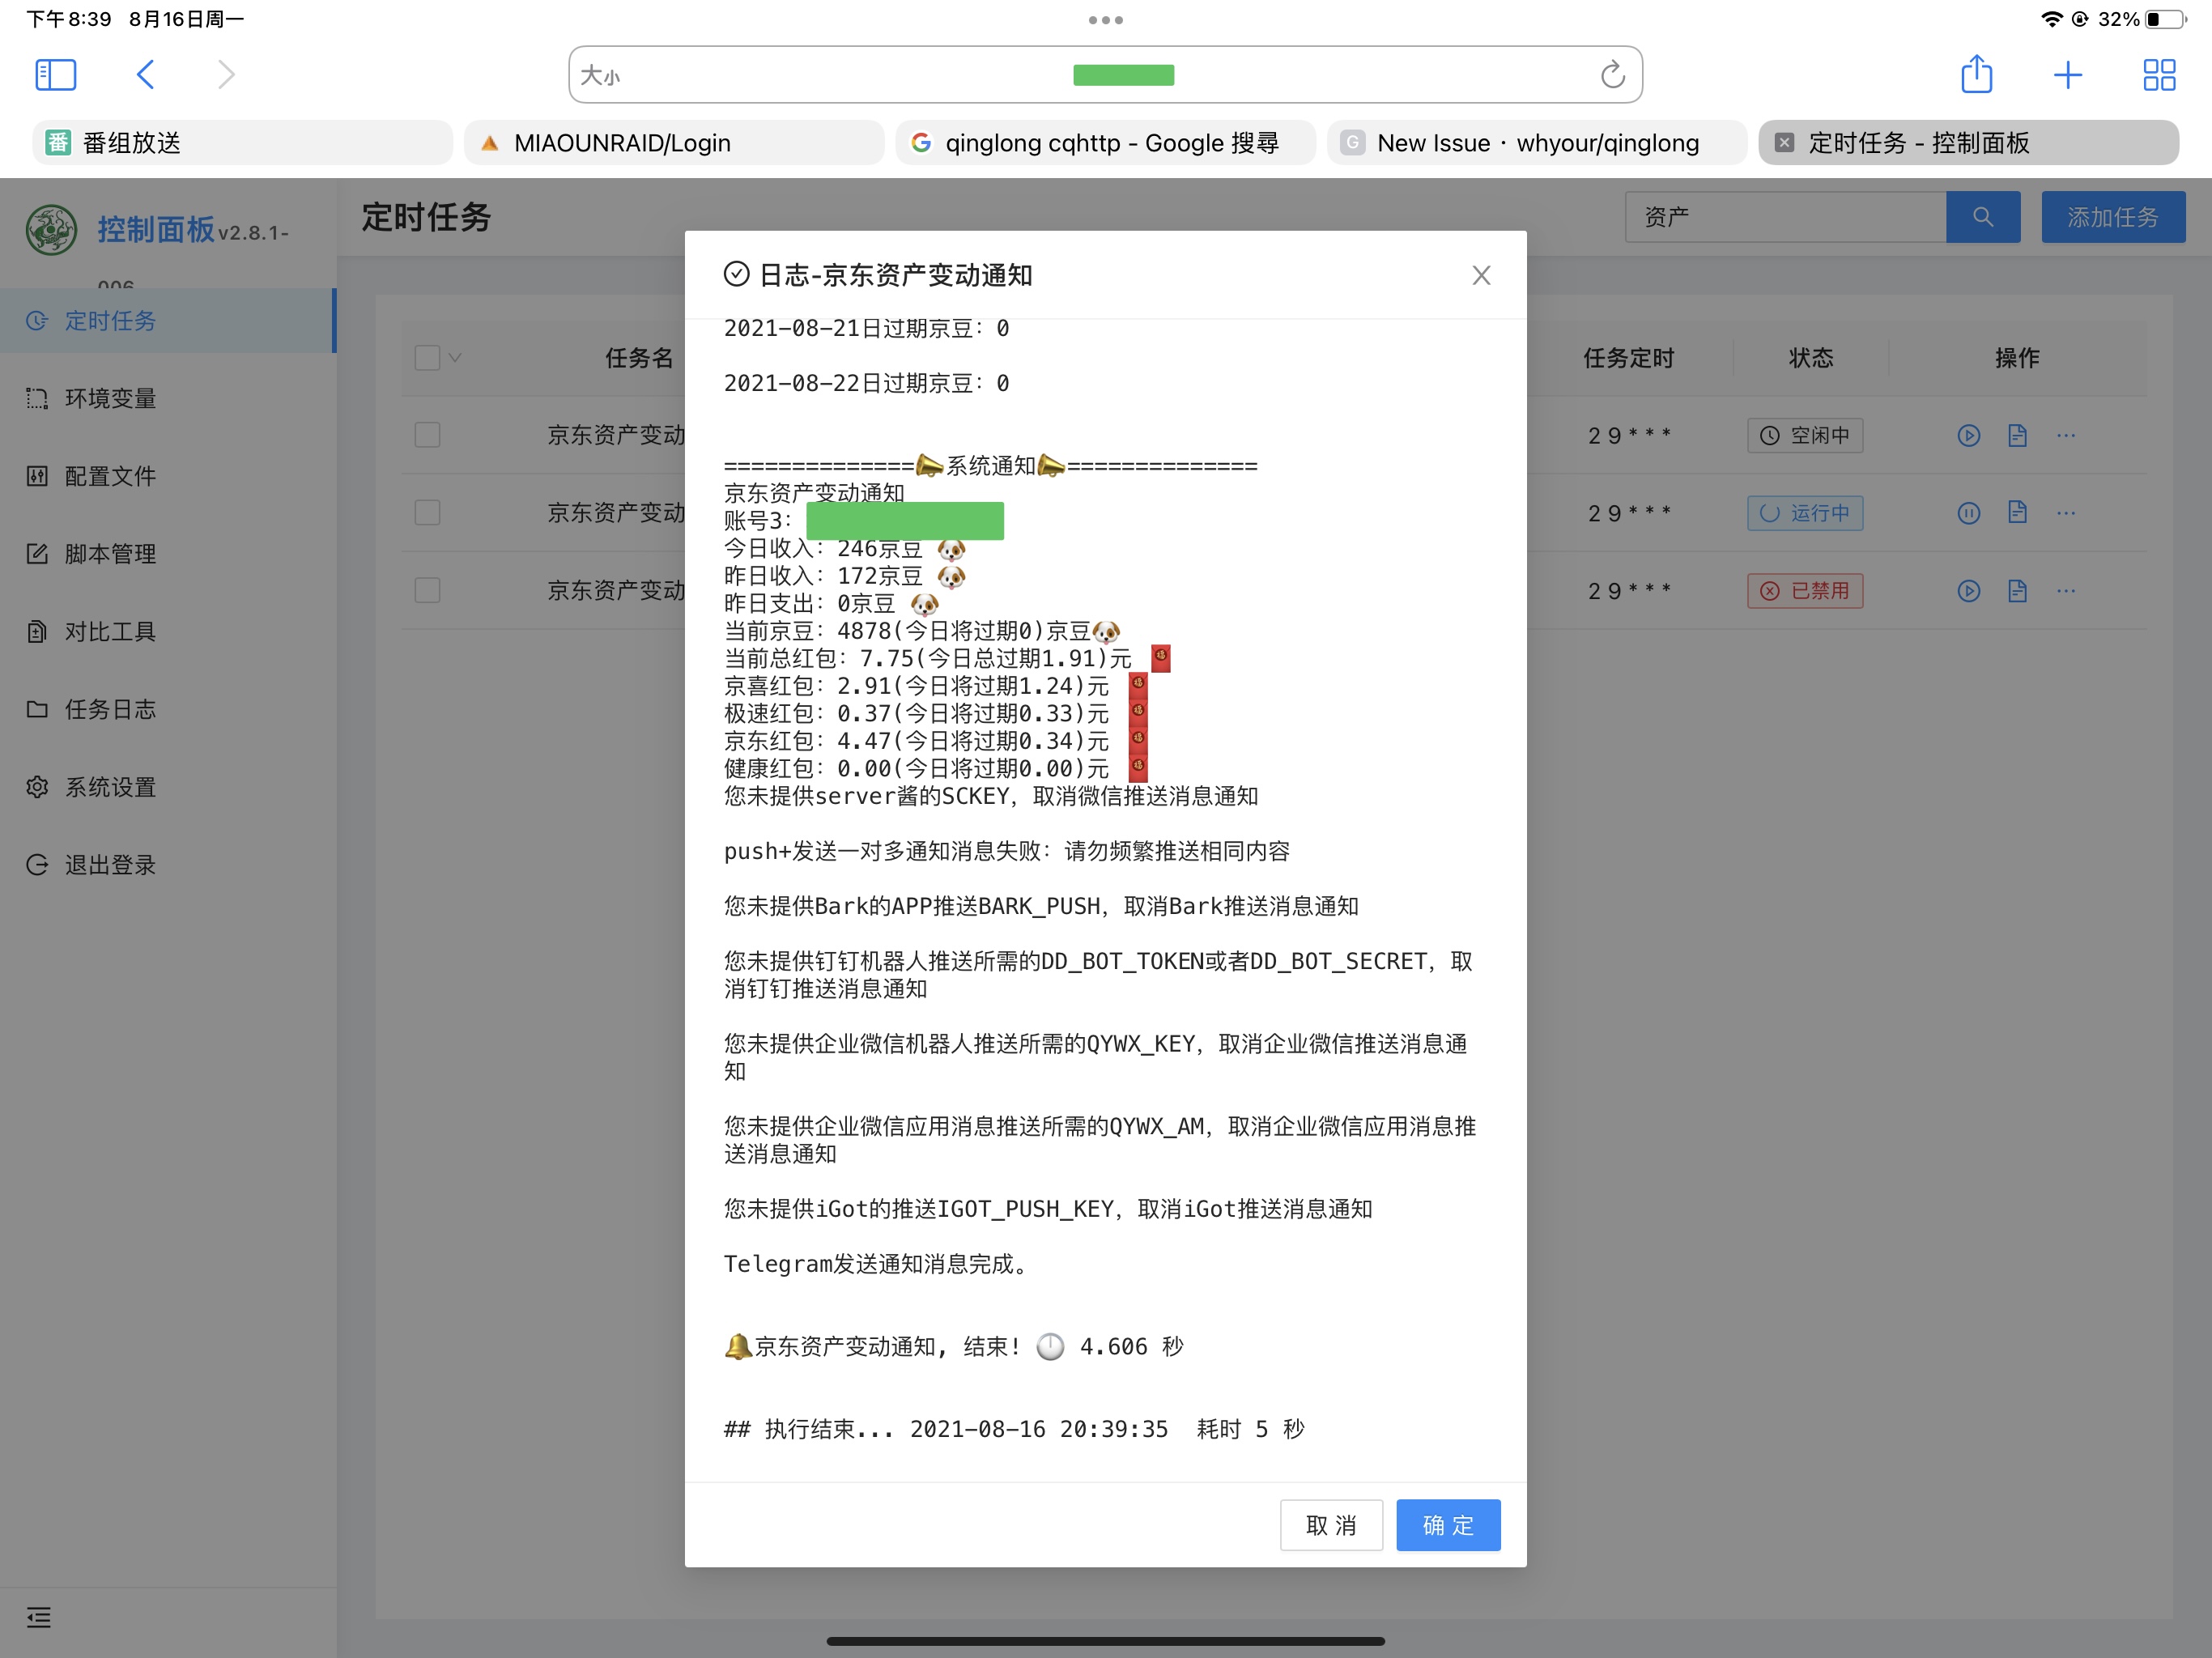This screenshot has width=2212, height=1658.
Task: Click the 取消 button in the log dialog
Action: [1331, 1525]
